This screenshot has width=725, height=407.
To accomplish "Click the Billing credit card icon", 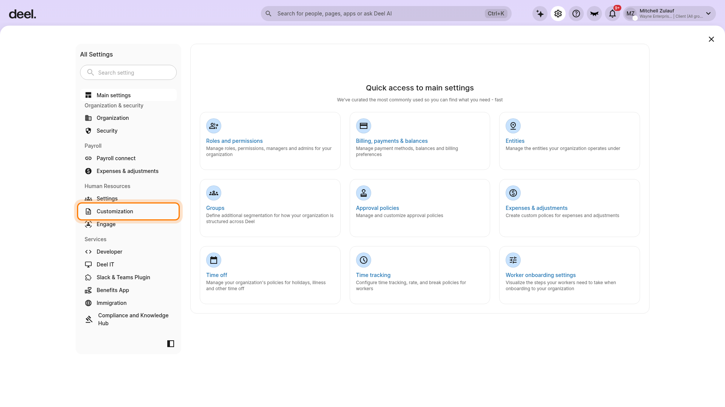I will coord(364,126).
